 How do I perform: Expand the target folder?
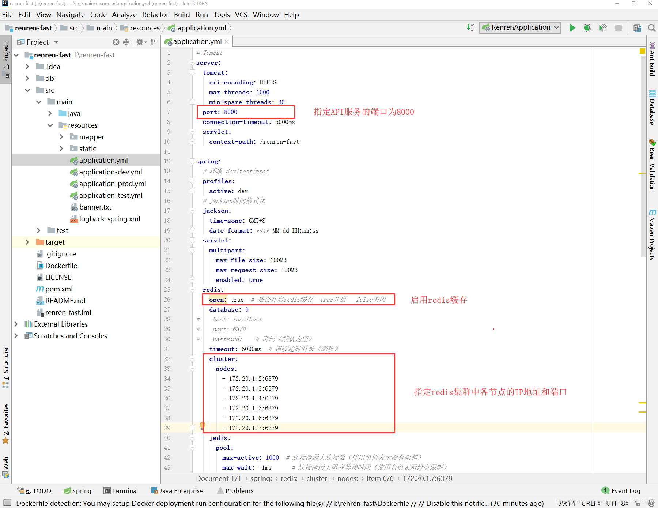pyautogui.click(x=27, y=242)
